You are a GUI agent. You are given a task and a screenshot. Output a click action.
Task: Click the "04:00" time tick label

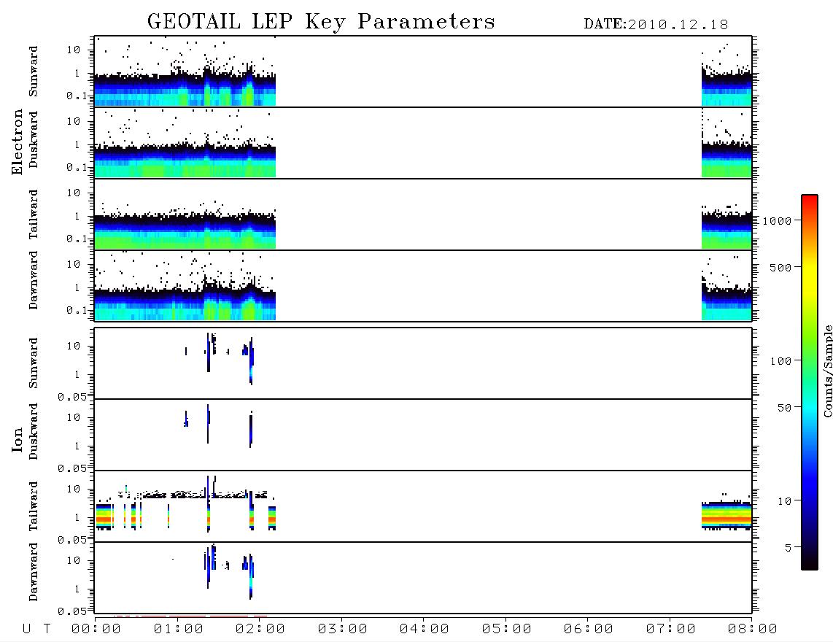[425, 630]
